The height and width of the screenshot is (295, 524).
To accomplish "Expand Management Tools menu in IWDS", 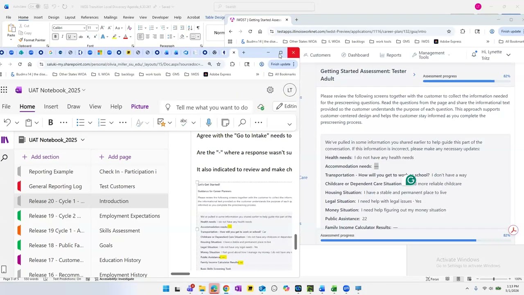I will pos(431,55).
